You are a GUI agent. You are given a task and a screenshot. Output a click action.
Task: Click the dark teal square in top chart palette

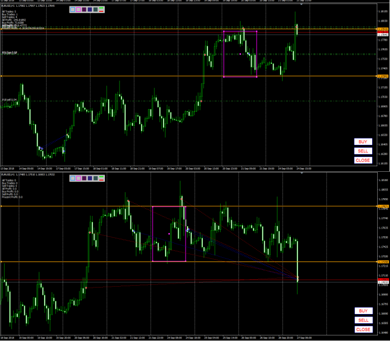click(96, 10)
